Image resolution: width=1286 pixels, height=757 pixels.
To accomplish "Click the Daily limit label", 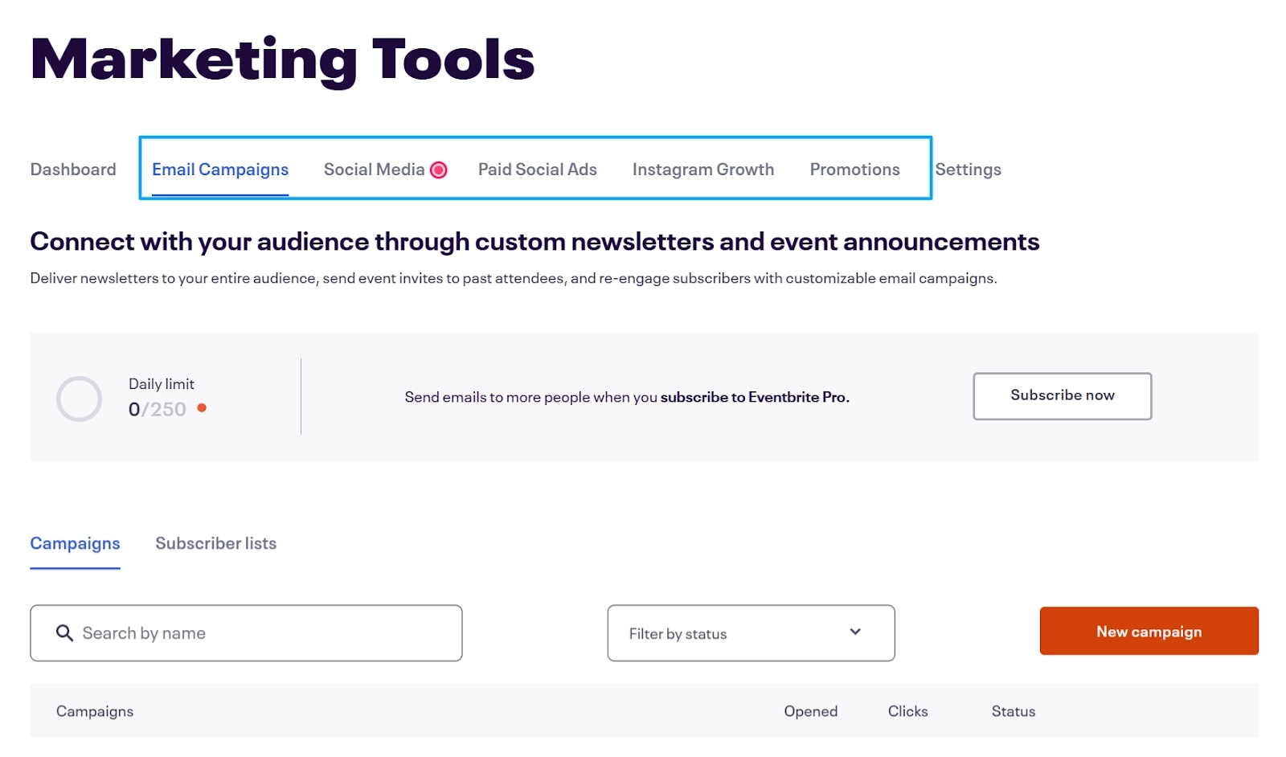I will coord(162,384).
